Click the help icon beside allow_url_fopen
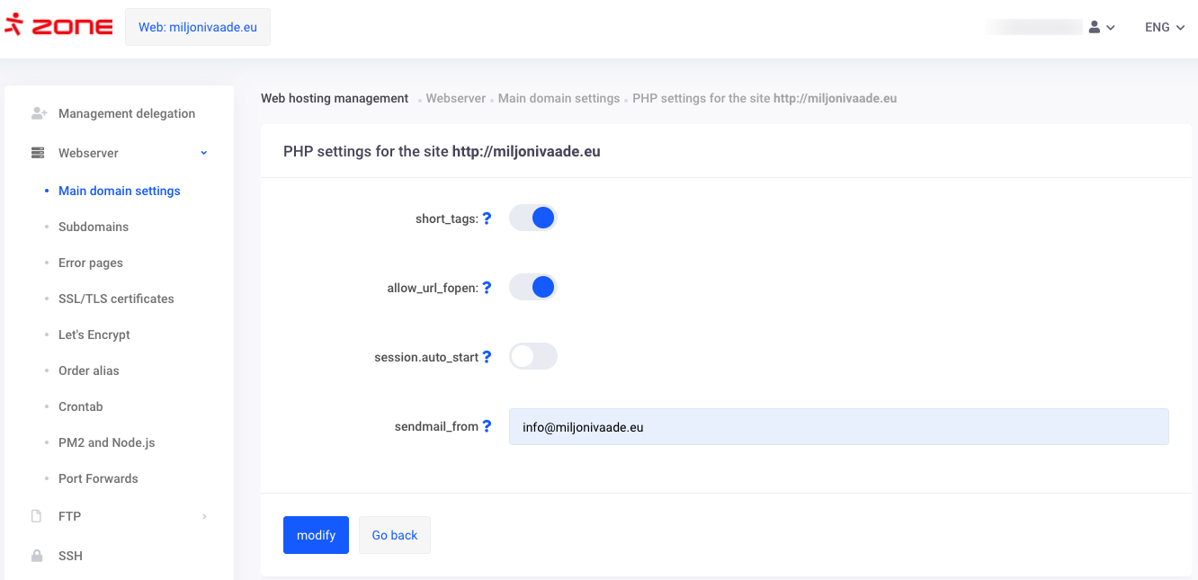The image size is (1198, 580). (x=487, y=288)
